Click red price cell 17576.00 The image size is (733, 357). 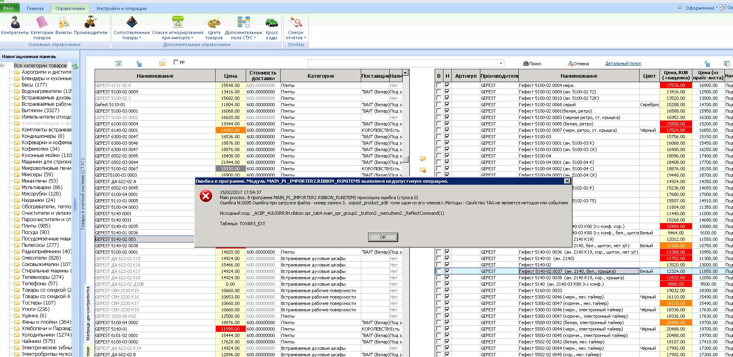(x=676, y=85)
